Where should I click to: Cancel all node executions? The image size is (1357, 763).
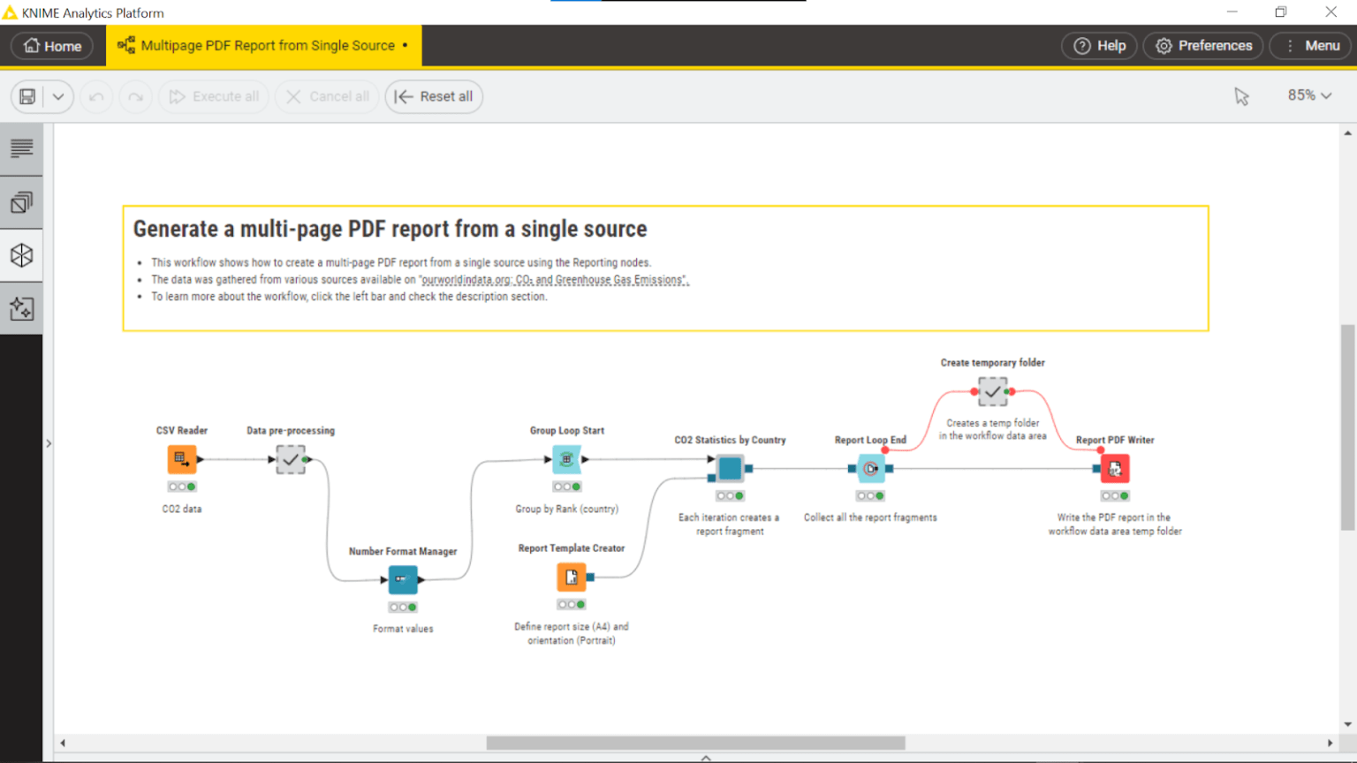pos(328,96)
